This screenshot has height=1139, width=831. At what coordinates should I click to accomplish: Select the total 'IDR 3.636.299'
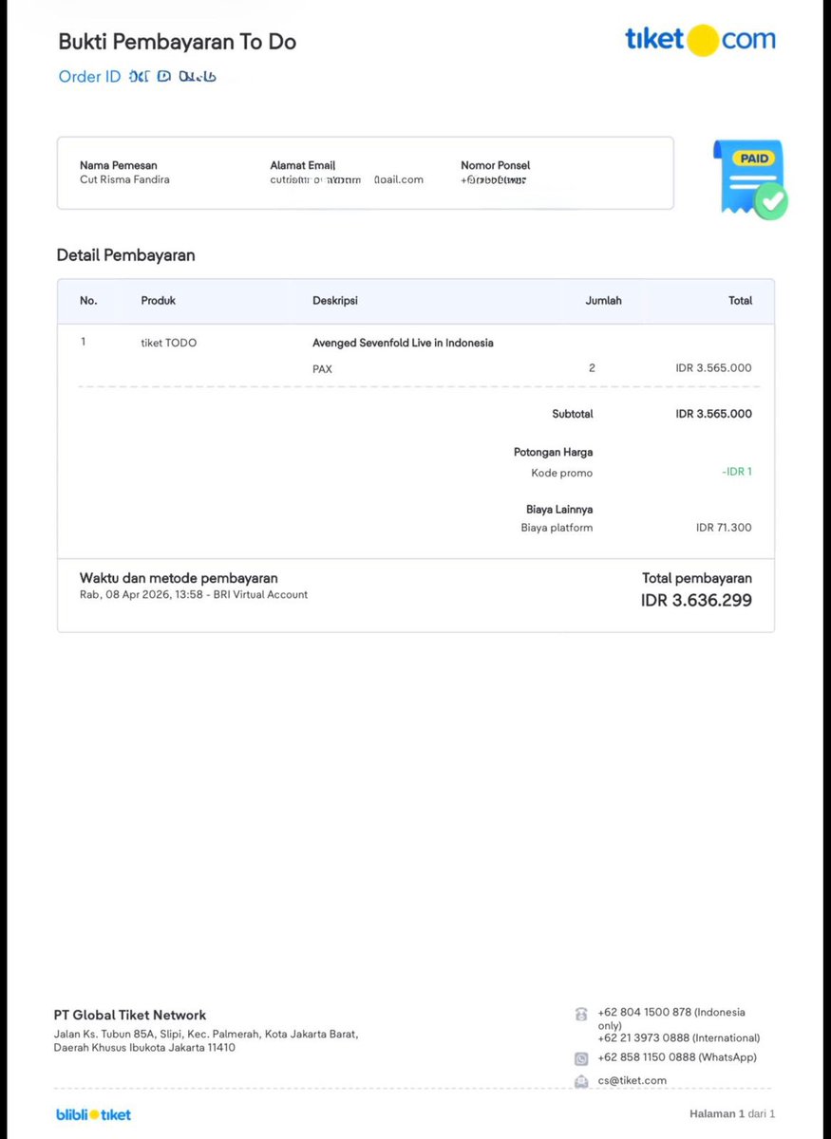click(x=696, y=600)
